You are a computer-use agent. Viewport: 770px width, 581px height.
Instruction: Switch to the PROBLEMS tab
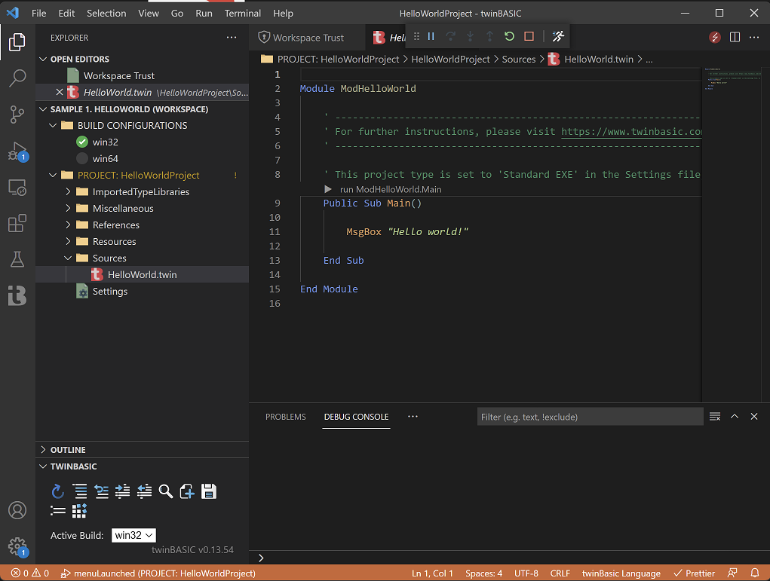pos(285,416)
